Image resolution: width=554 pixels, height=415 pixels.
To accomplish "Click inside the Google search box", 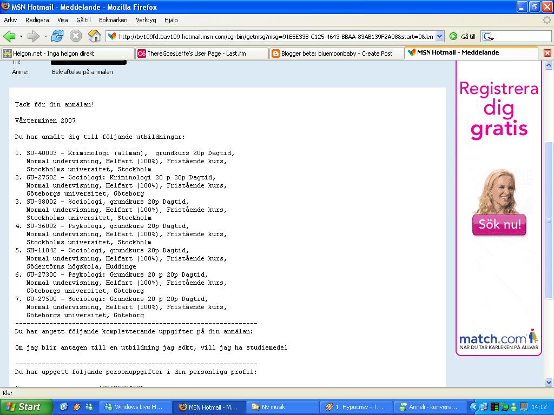I will (523, 36).
